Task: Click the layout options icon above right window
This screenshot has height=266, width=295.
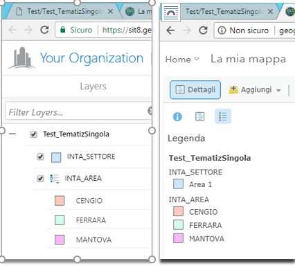Action: (171, 13)
